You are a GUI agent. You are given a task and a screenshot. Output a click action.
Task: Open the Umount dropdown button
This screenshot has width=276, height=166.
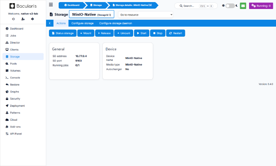[x=124, y=33]
